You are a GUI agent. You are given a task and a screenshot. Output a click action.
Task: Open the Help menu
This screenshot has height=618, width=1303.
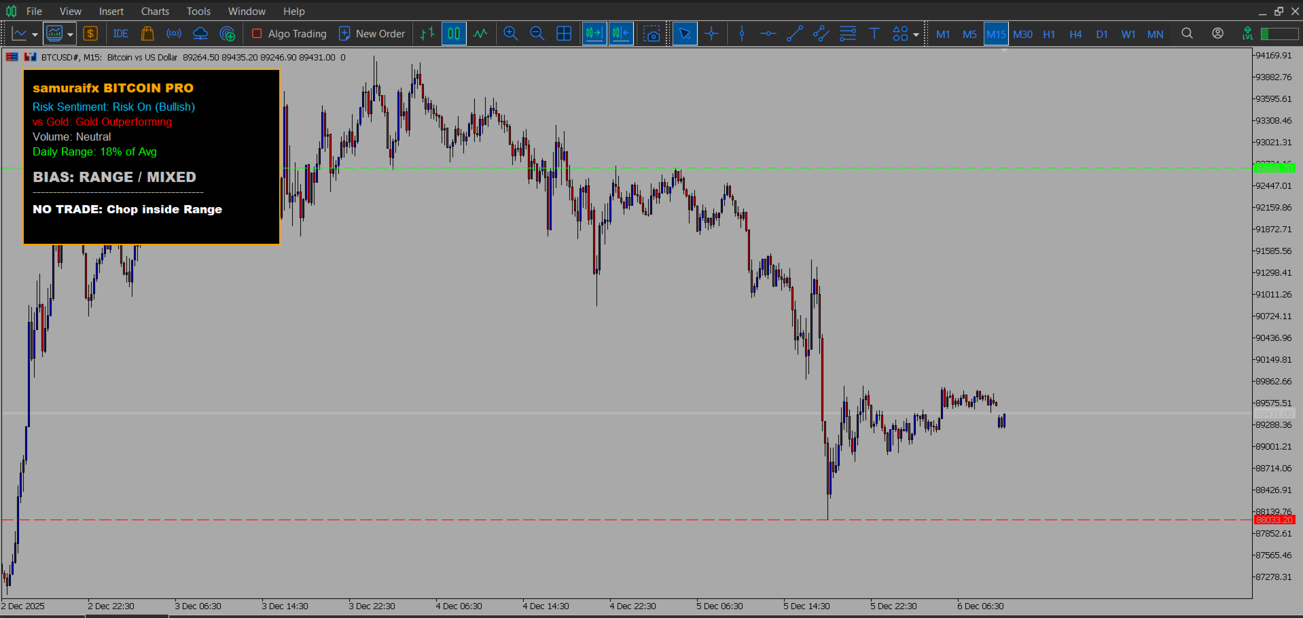coord(294,12)
